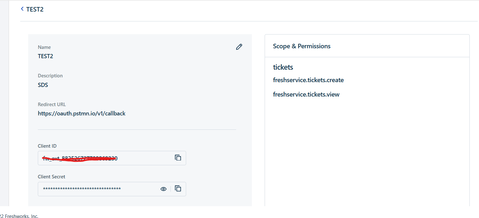This screenshot has height=218, width=479.
Task: Select the freshservice.tickets.view scope
Action: [306, 95]
